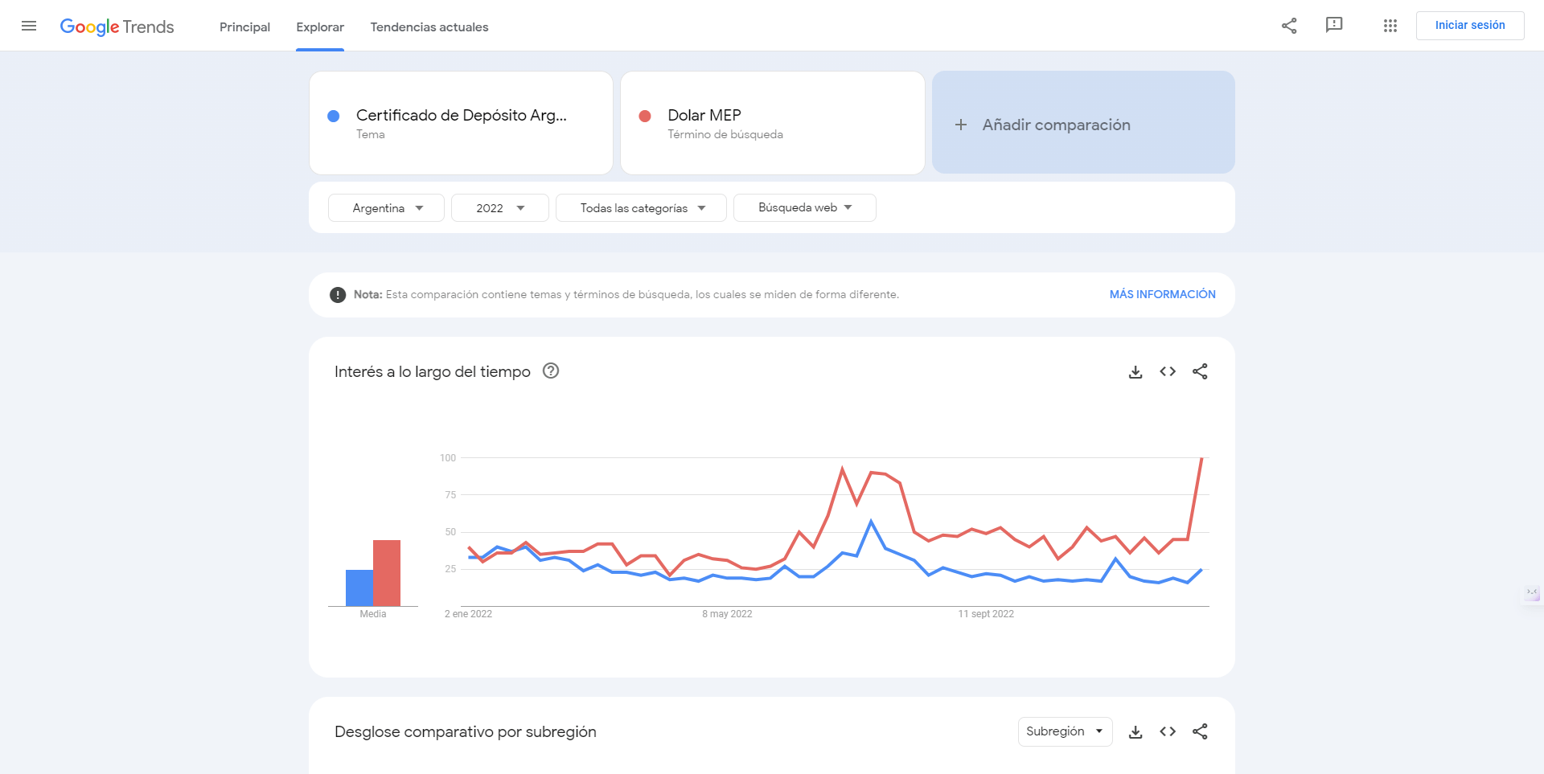Screen dimensions: 1544x774
Task: Open the Google apps grid
Action: tap(1390, 25)
